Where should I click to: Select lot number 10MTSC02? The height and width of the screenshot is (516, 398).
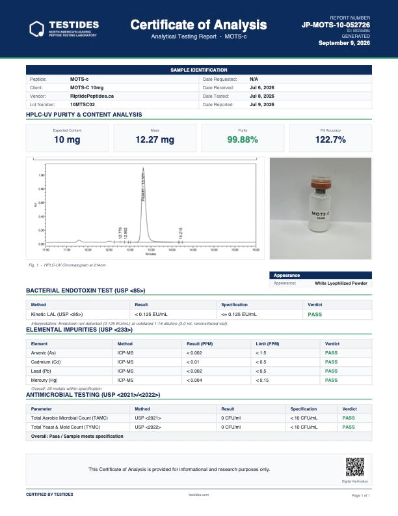pyautogui.click(x=83, y=105)
